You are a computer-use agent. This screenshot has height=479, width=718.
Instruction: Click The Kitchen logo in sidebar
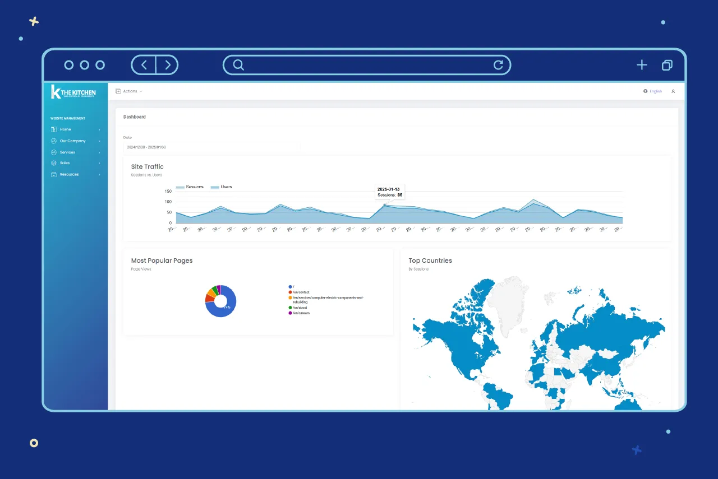click(x=73, y=92)
